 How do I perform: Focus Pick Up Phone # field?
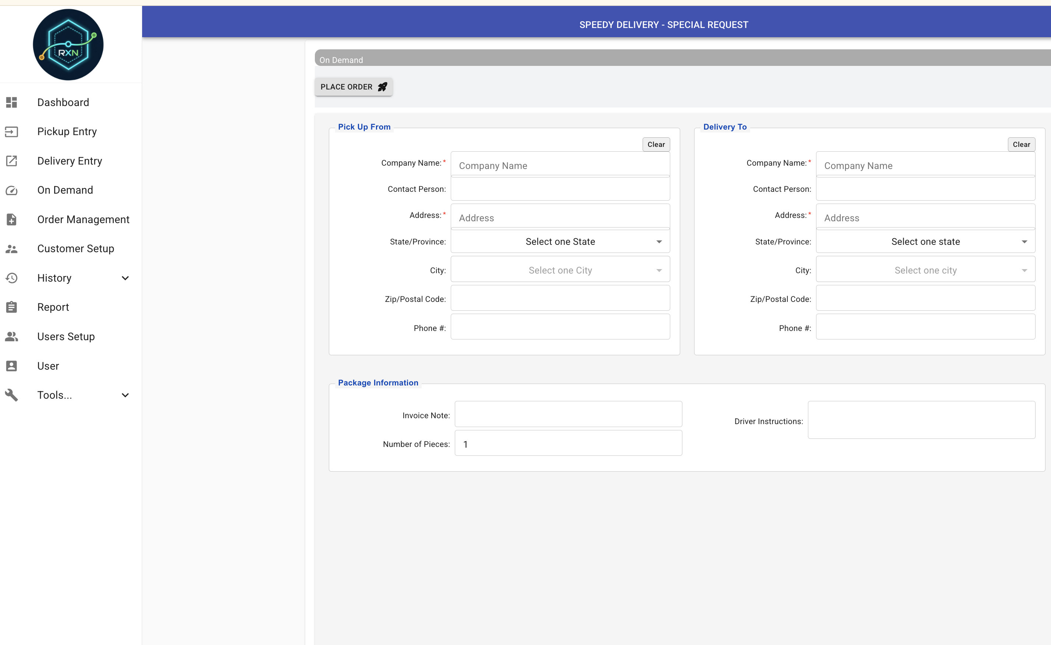[x=560, y=327]
